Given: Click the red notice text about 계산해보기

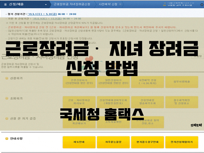Looking at the screenshot, I should tap(92, 27).
